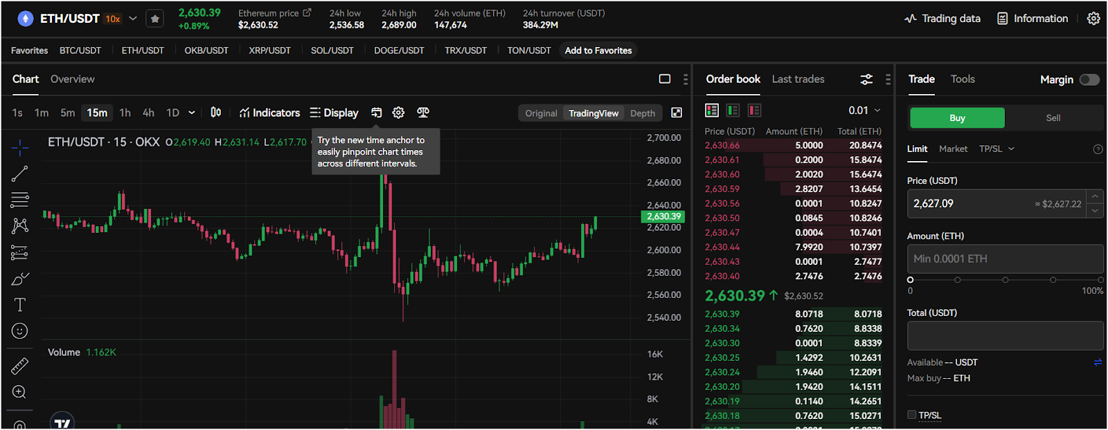Open the Trading data link
Screen dimensions: 1108x430
click(x=942, y=19)
